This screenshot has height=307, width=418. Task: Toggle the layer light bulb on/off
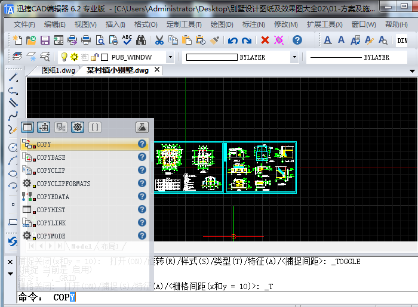point(64,57)
